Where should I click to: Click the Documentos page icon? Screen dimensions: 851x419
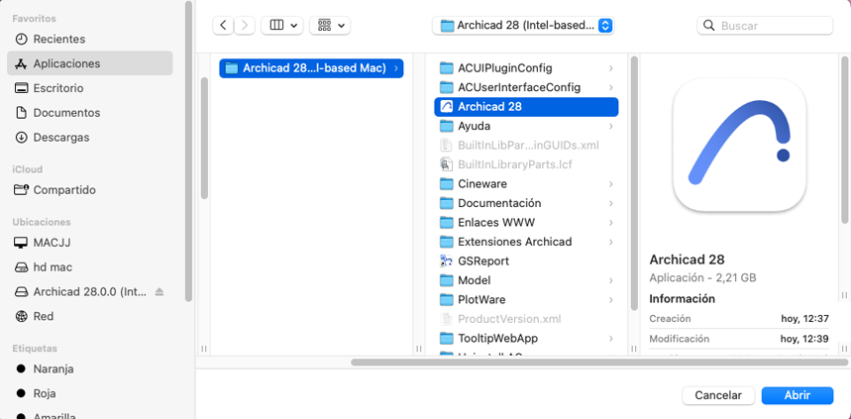click(21, 113)
